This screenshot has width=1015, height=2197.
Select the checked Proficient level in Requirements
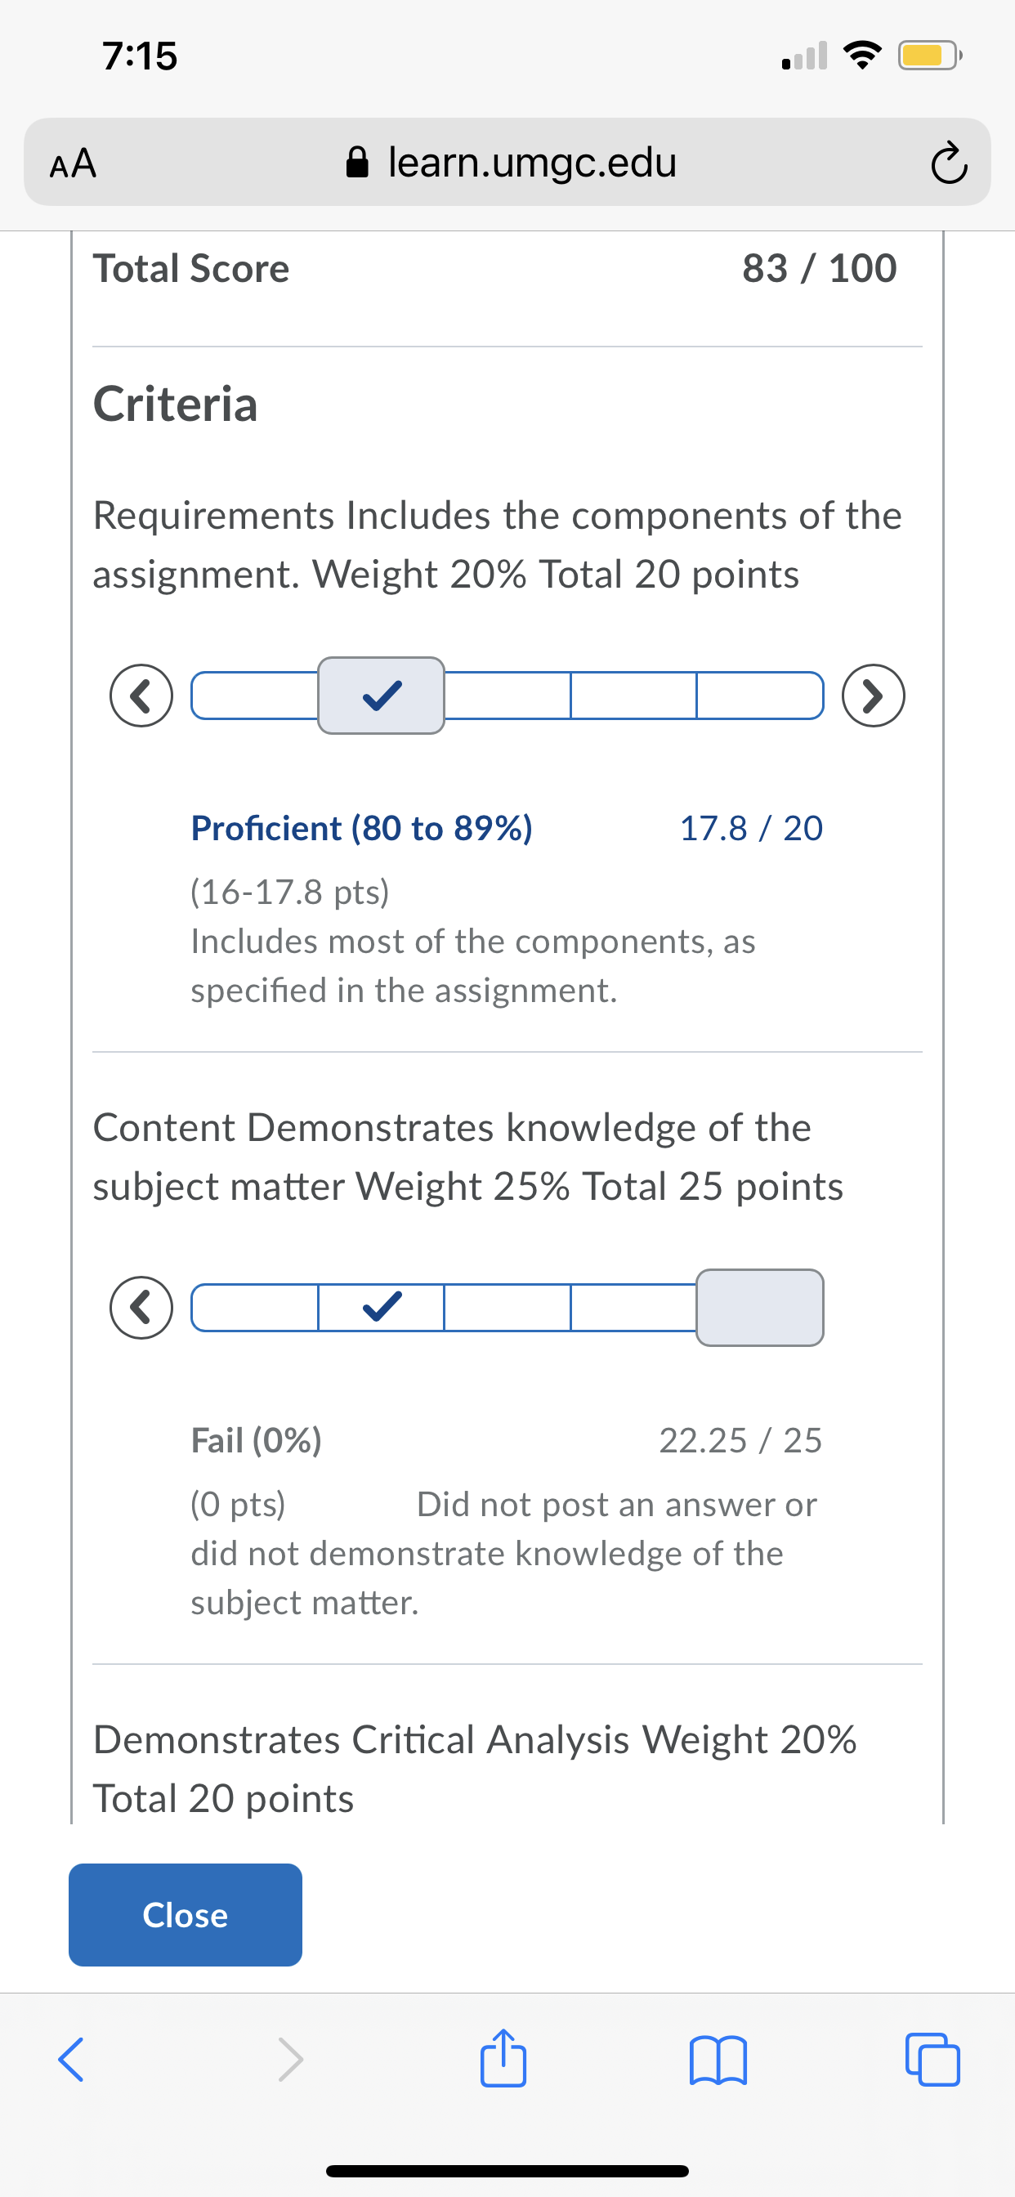(x=382, y=695)
